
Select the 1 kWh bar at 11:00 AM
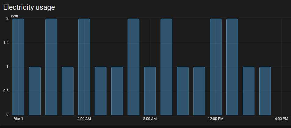tap(199, 91)
